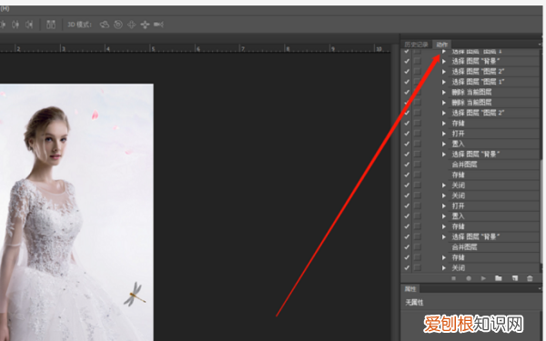546x341 pixels.
Task: Click the Actions panel vertical scrollbar
Action: (541, 212)
